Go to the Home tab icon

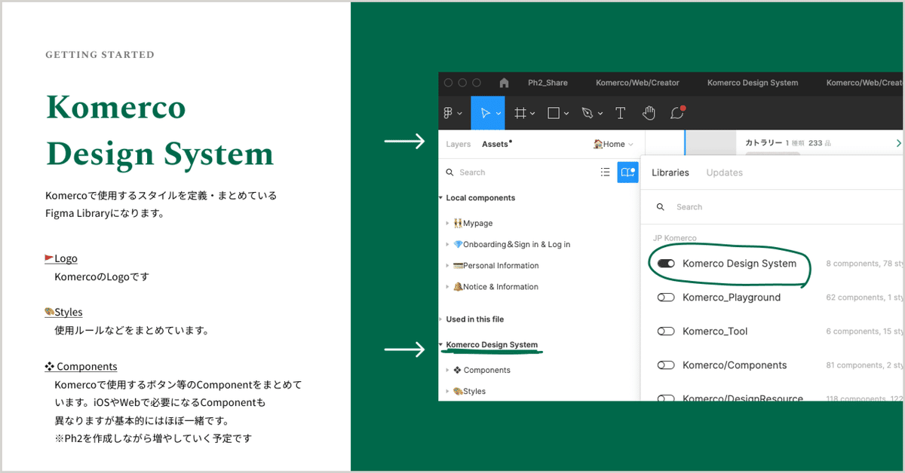pos(505,83)
